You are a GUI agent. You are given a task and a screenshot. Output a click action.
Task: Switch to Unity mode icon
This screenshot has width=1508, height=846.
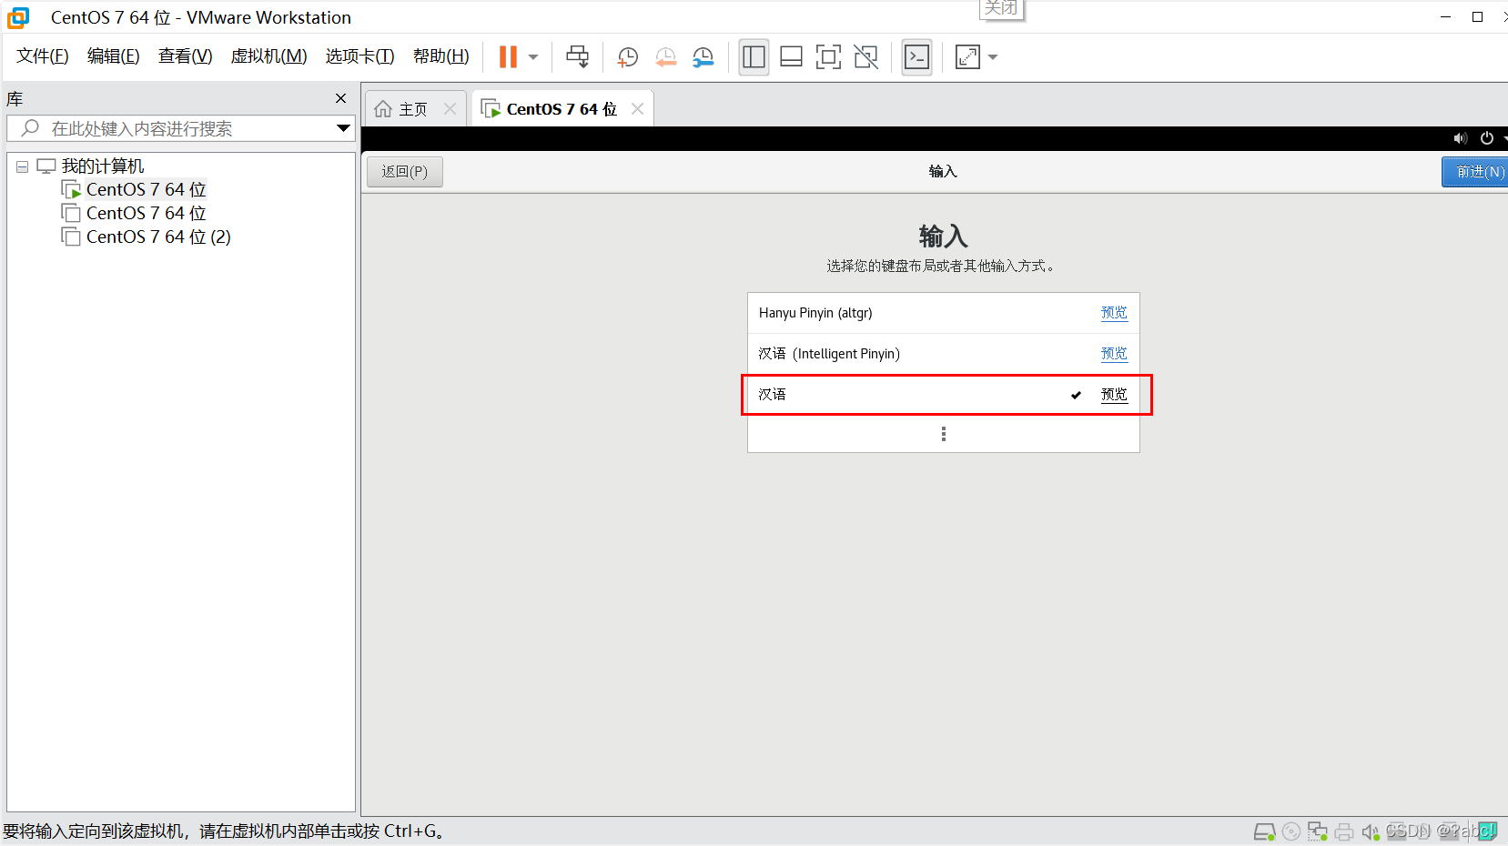coord(866,56)
